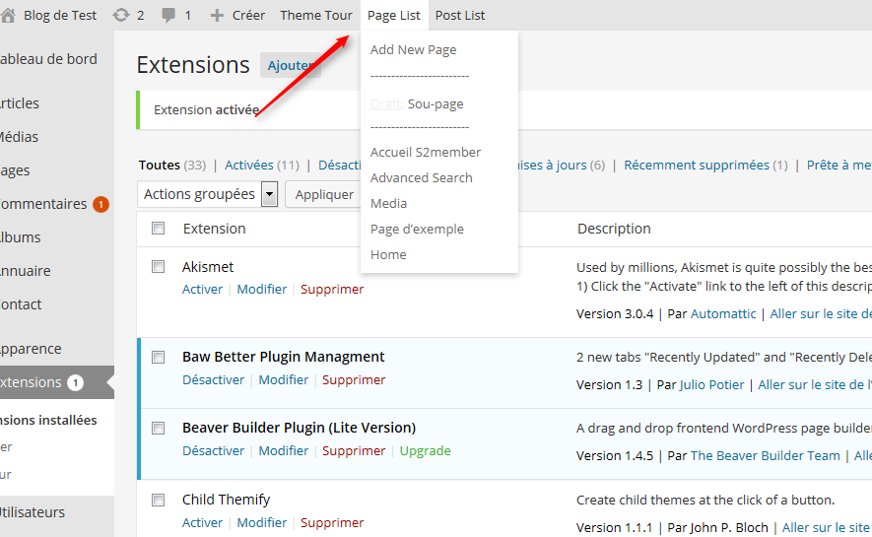Screen dimensions: 872x537
Task: Click the Ajouter button next to Extensions
Action: point(291,65)
